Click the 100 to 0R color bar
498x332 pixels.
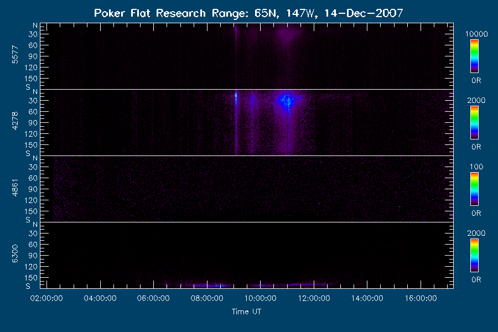[474, 189]
